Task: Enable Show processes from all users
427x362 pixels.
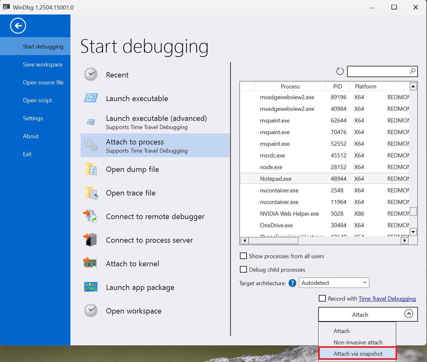Action: (x=243, y=256)
